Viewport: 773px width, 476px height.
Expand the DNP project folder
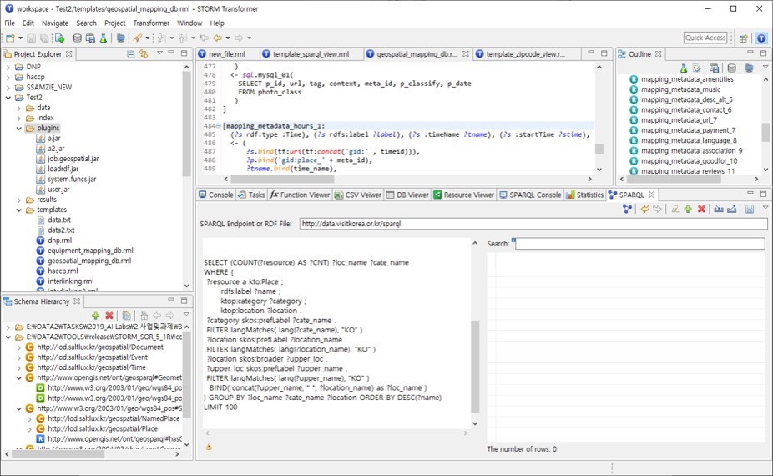pos(8,67)
